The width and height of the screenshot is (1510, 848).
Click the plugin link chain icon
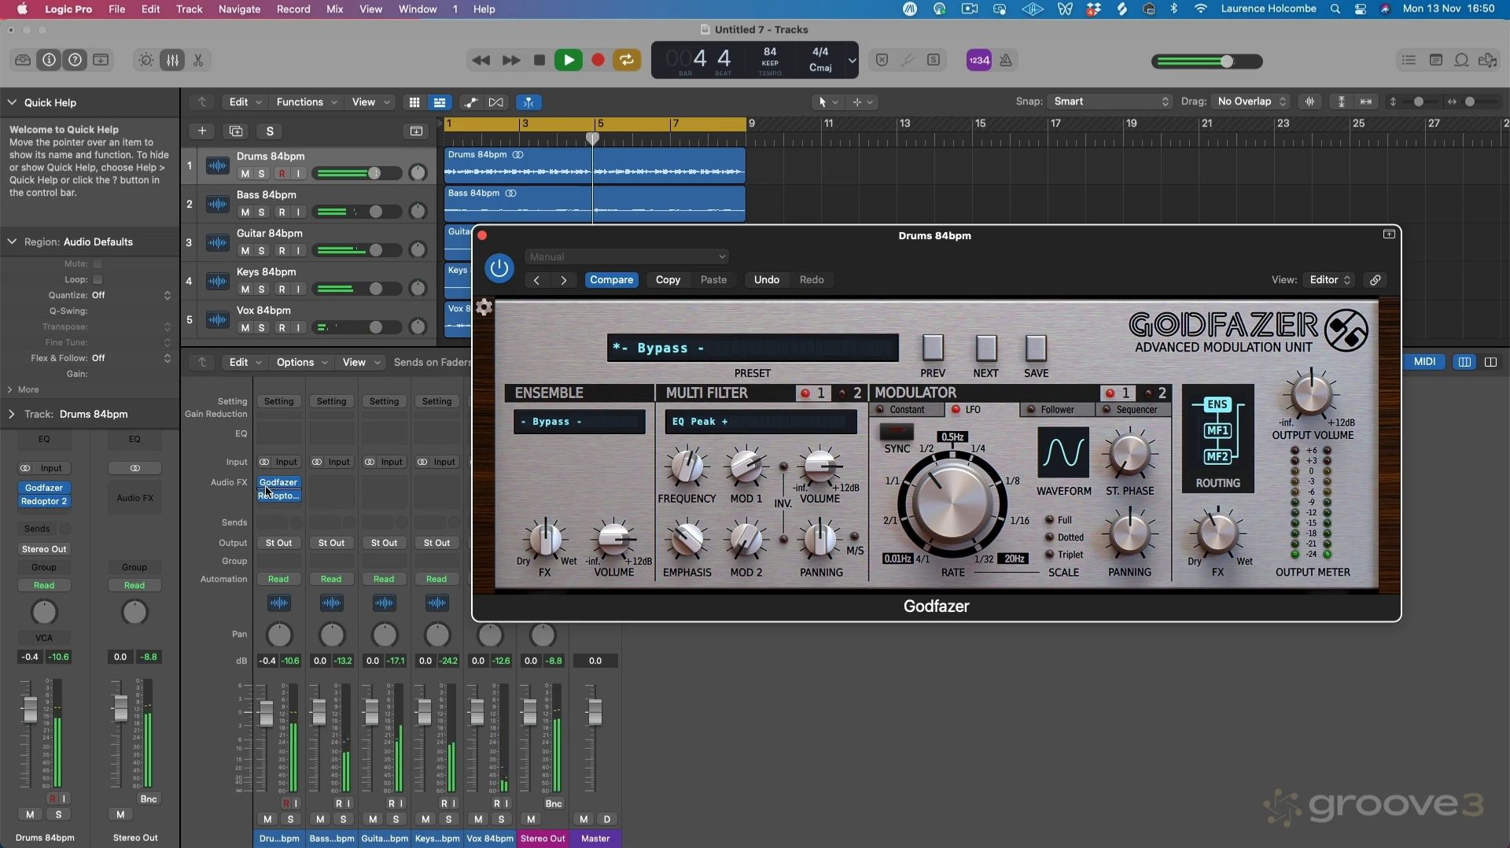point(1375,280)
